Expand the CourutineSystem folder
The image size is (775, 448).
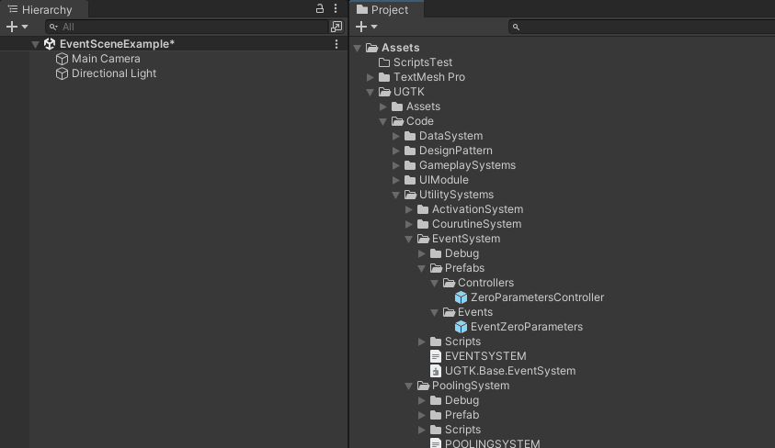tap(409, 224)
